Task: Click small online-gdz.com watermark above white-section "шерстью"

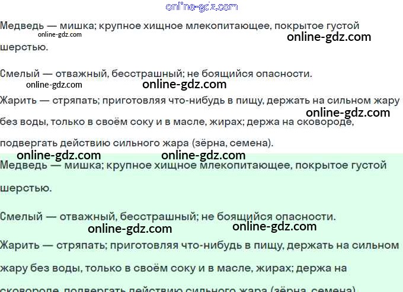Action: 59,35
